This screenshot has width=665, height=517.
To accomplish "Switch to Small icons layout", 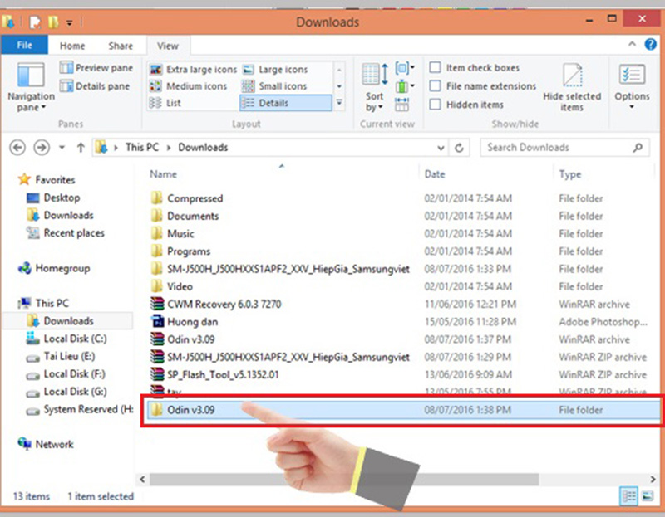I will (x=274, y=86).
